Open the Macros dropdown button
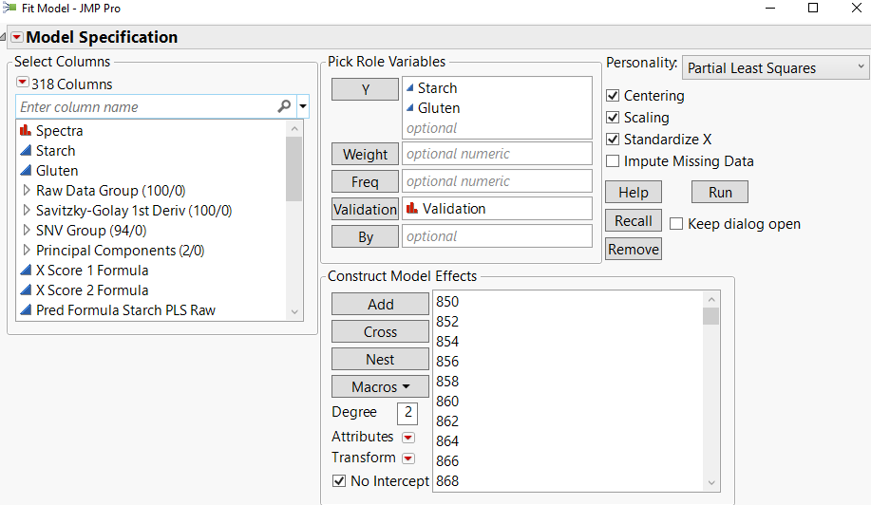The width and height of the screenshot is (871, 505). pos(380,387)
